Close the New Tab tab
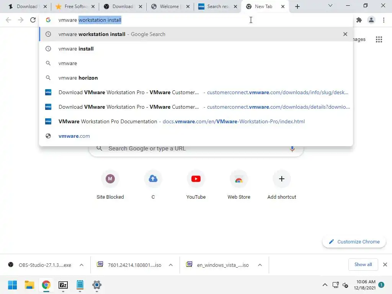392x294 pixels. [283, 7]
